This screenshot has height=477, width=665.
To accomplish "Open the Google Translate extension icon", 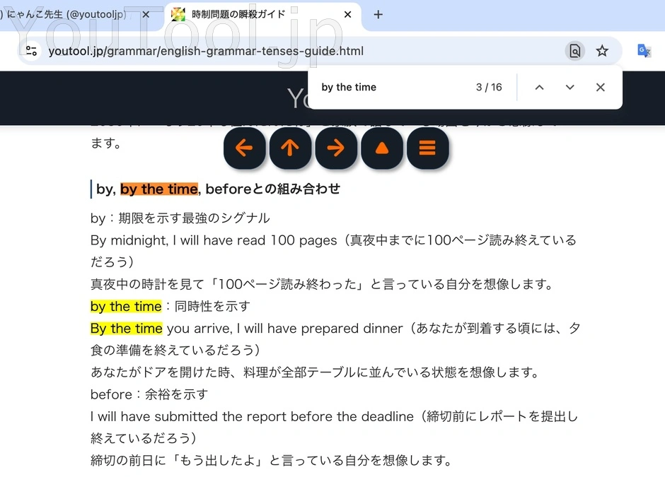I will click(x=644, y=51).
